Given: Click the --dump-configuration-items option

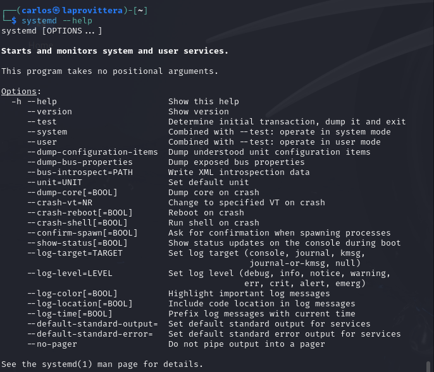Looking at the screenshot, I should tap(93, 152).
